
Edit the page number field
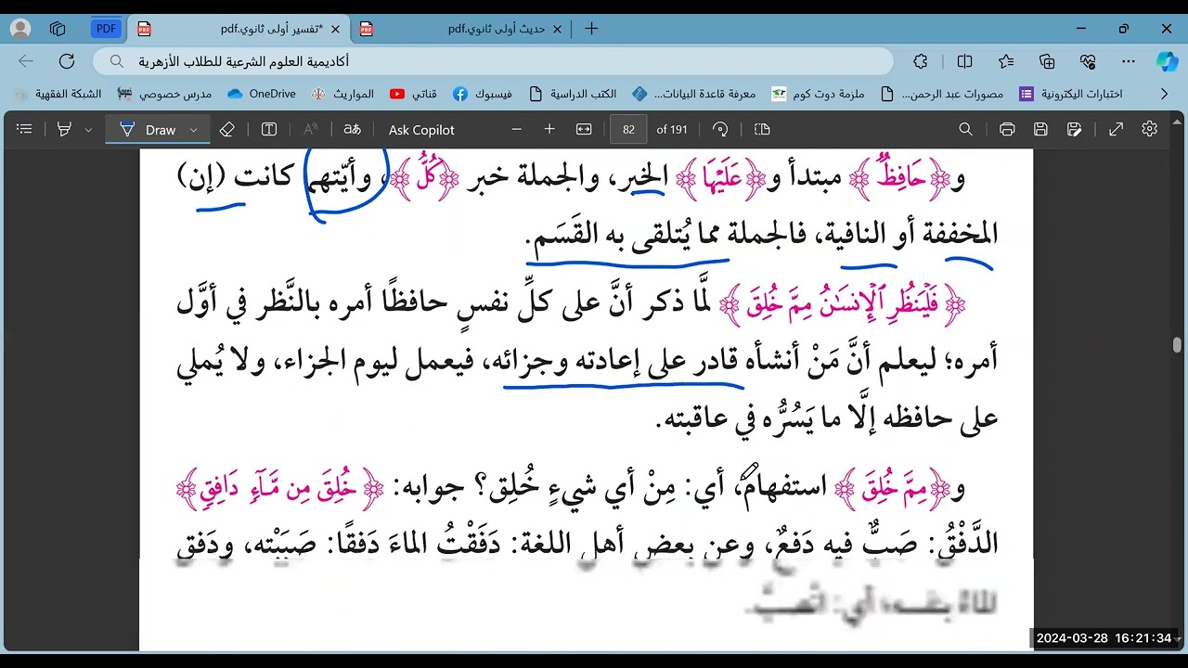pos(628,130)
